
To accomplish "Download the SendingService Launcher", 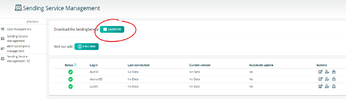I will [x=112, y=29].
